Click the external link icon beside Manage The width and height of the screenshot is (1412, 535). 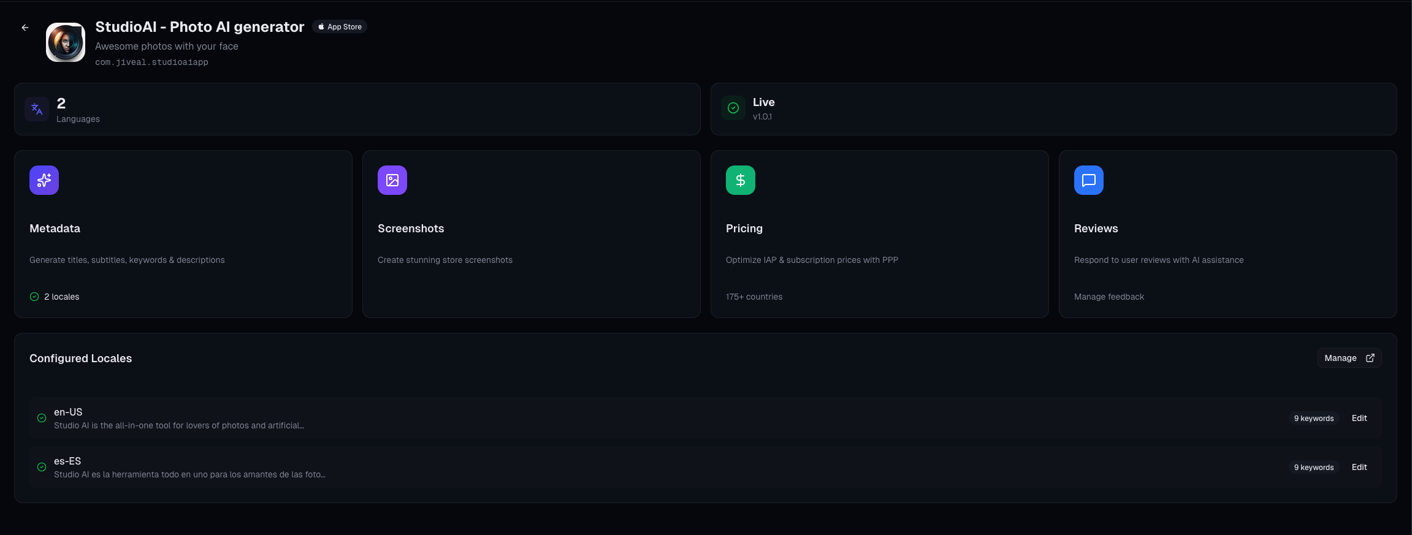[x=1370, y=358]
